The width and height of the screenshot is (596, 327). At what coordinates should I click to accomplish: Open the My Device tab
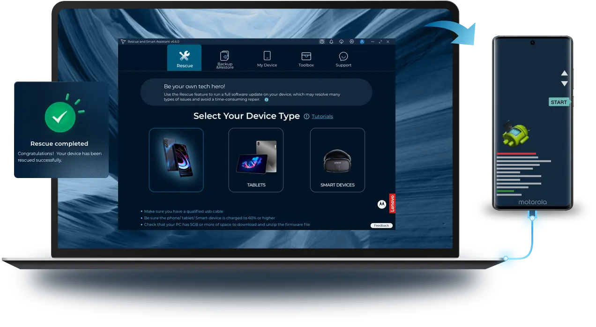pyautogui.click(x=267, y=59)
